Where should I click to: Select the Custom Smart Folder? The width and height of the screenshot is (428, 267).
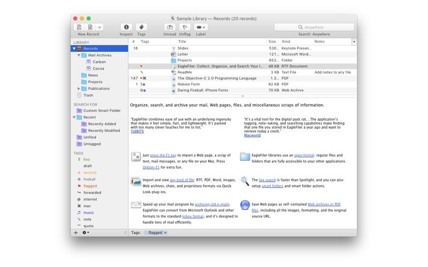[x=102, y=111]
